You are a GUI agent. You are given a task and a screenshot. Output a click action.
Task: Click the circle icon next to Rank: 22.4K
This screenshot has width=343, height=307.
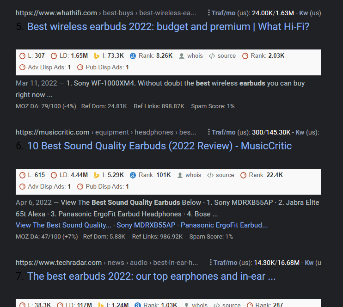coord(244,175)
